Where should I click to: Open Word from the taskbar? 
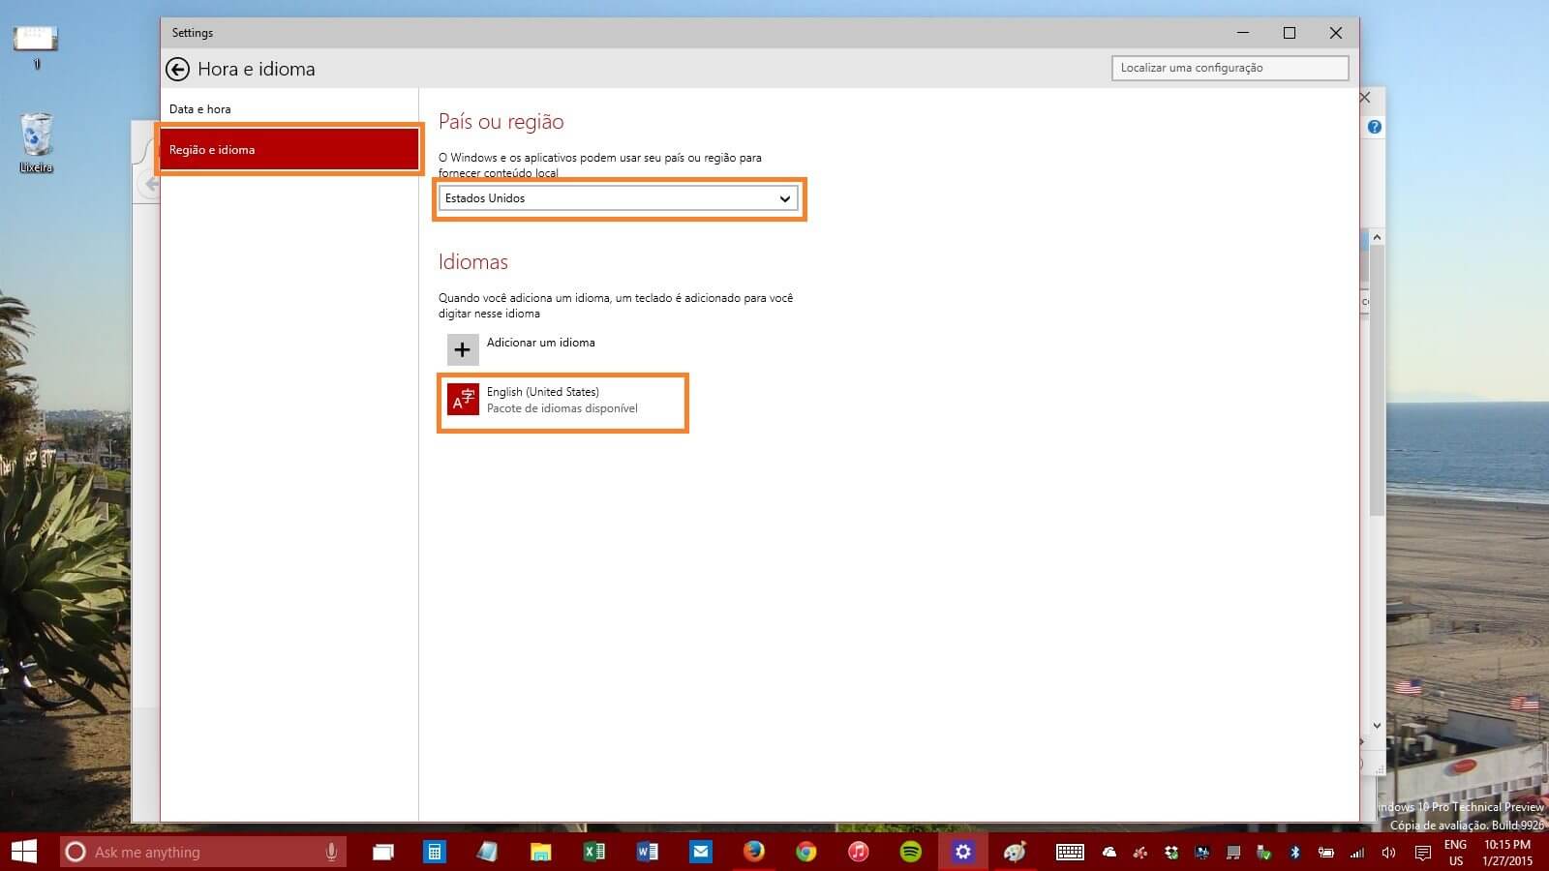[647, 852]
